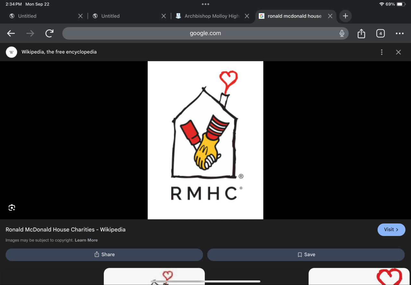The width and height of the screenshot is (411, 285).
Task: Close the image preview panel
Action: pyautogui.click(x=398, y=52)
